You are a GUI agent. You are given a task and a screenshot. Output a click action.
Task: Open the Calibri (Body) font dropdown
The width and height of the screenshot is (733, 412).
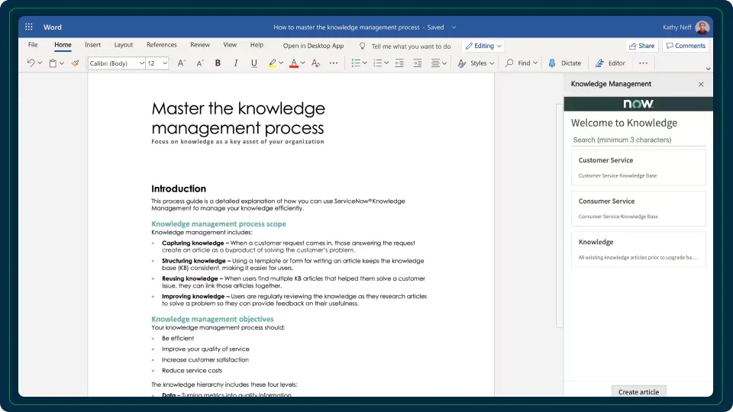point(116,63)
